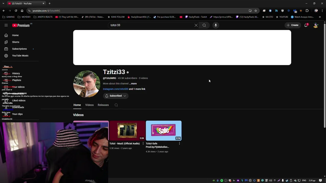Screen dimensions: 326x183
Task: Select the channel Releases tab
Action: click(x=103, y=105)
